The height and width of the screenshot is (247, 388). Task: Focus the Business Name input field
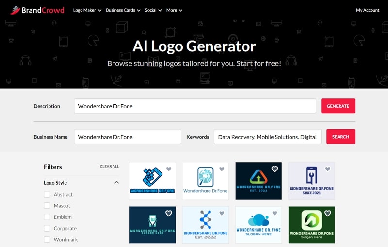128,137
